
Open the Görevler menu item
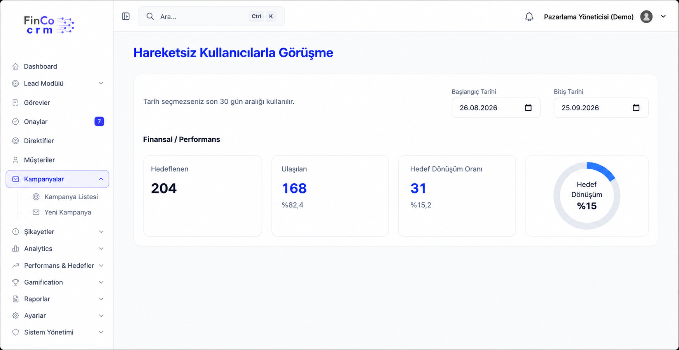58,103
